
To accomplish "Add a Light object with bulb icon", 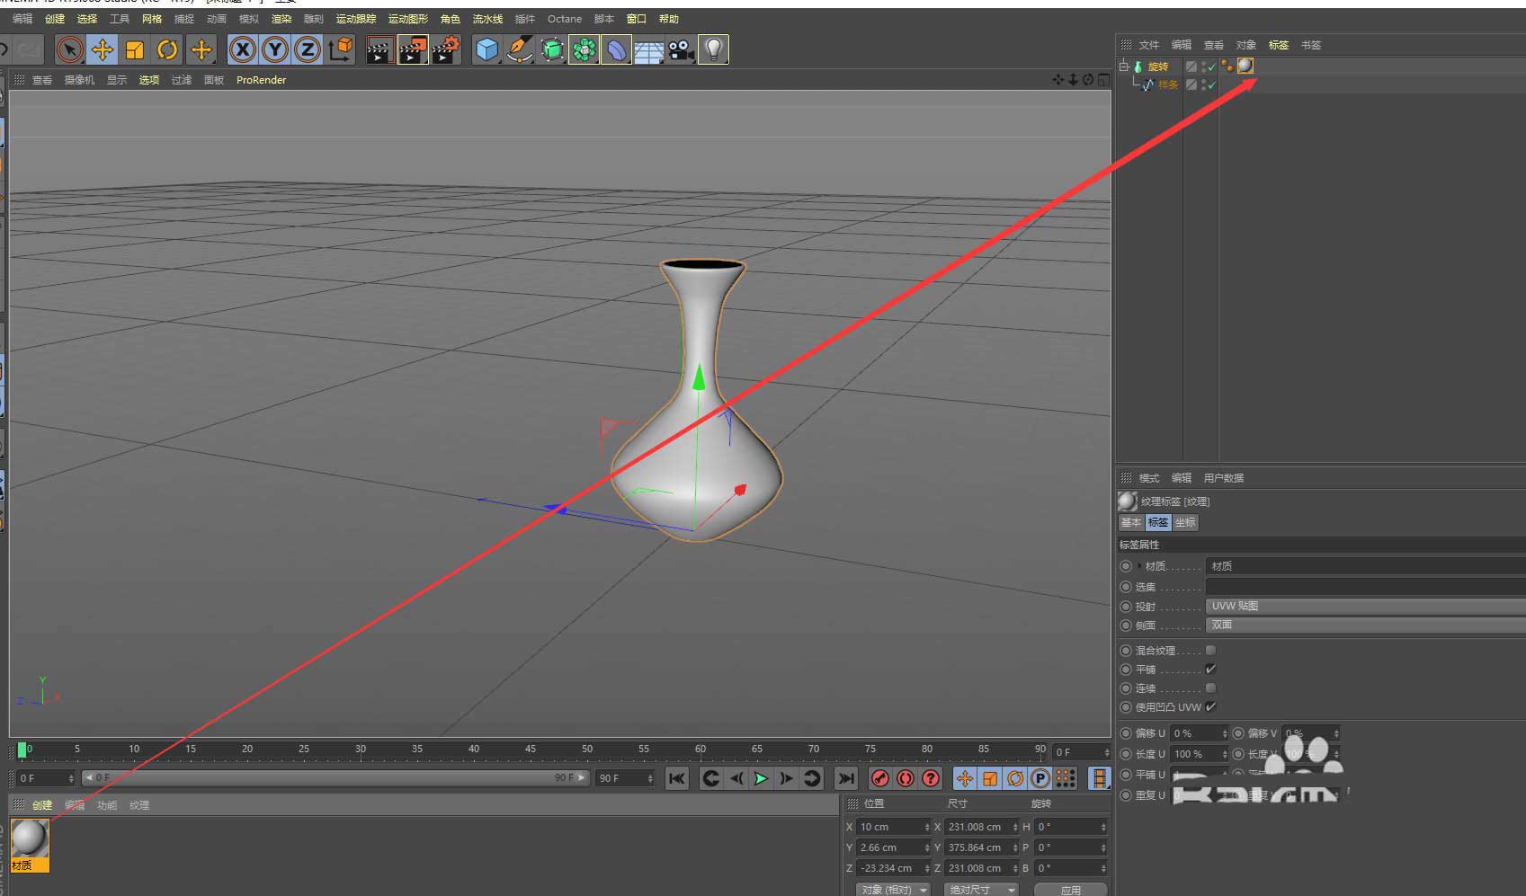I will tap(713, 49).
